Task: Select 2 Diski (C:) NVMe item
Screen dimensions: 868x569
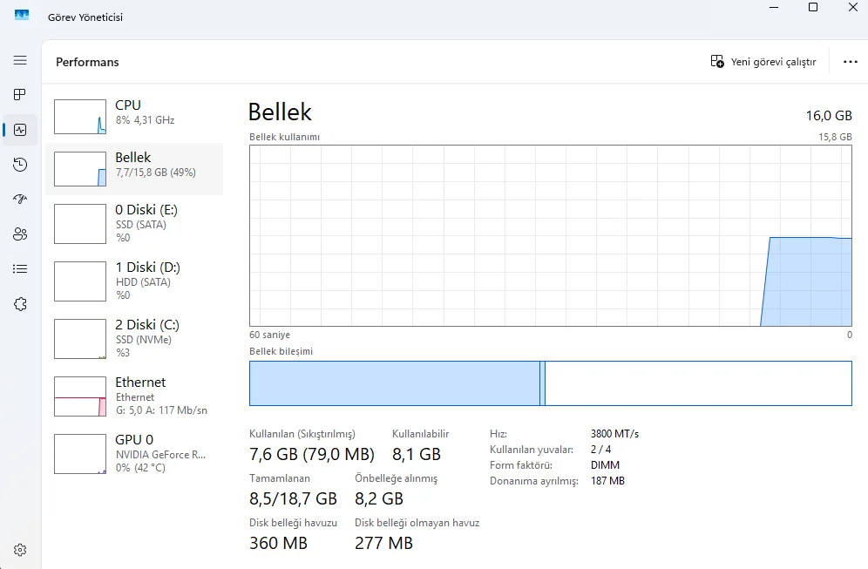Action: coord(134,338)
